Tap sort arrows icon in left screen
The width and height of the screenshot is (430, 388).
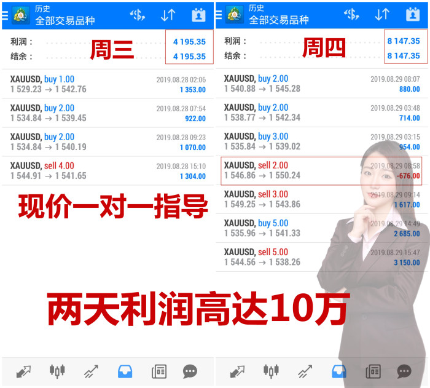pyautogui.click(x=168, y=15)
